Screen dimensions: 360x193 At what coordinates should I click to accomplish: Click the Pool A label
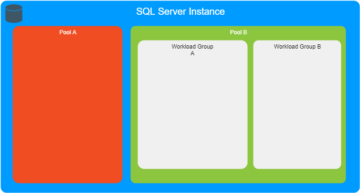67,32
